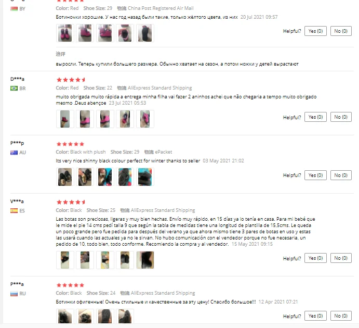Click No helpful on the Belarus review

pos(341,31)
